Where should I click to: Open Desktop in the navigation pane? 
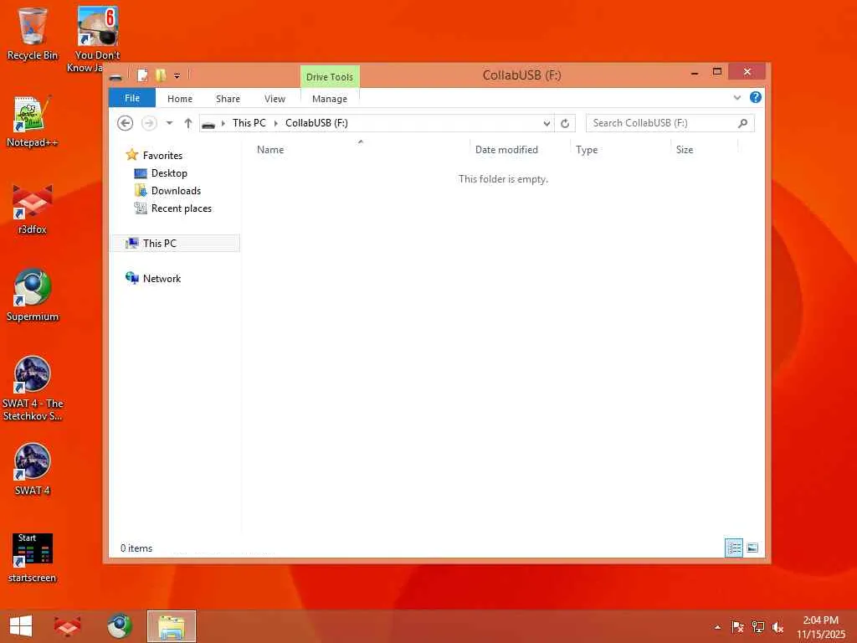(169, 172)
